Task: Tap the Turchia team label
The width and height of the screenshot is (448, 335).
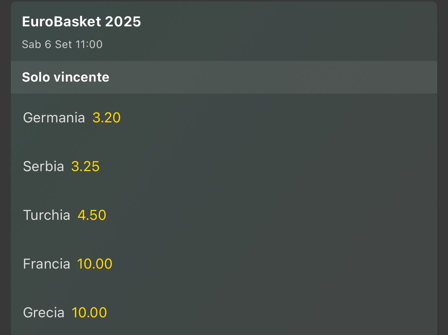Action: click(47, 215)
